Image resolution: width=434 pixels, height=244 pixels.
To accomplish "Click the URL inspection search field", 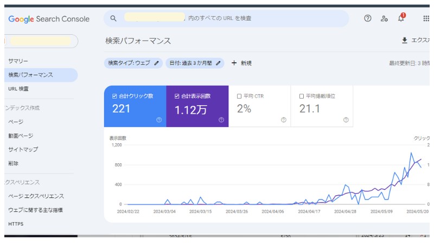I will pos(228,18).
